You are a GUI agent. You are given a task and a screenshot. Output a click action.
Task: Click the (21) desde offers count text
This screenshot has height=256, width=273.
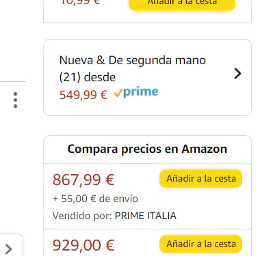(88, 77)
